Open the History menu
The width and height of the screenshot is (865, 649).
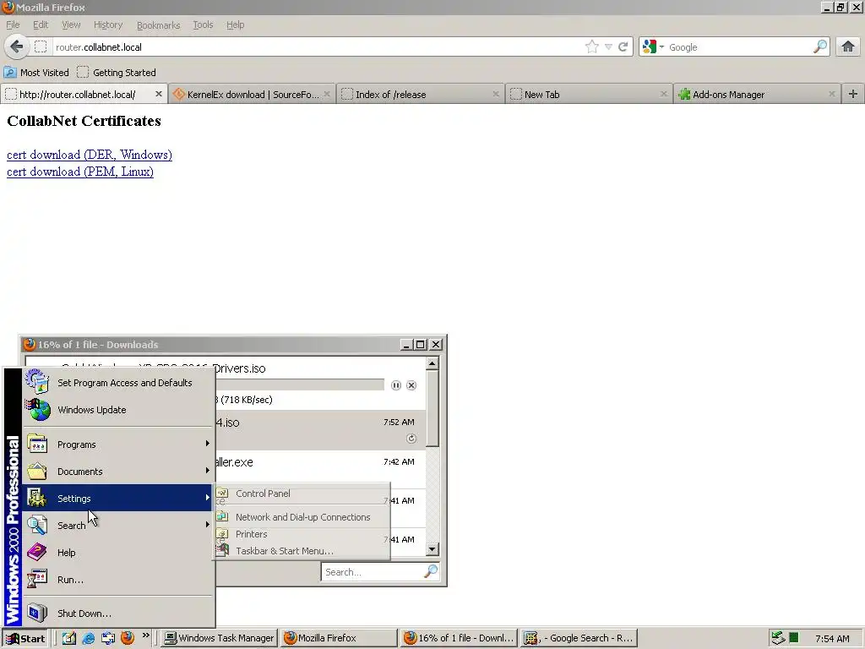coord(107,25)
